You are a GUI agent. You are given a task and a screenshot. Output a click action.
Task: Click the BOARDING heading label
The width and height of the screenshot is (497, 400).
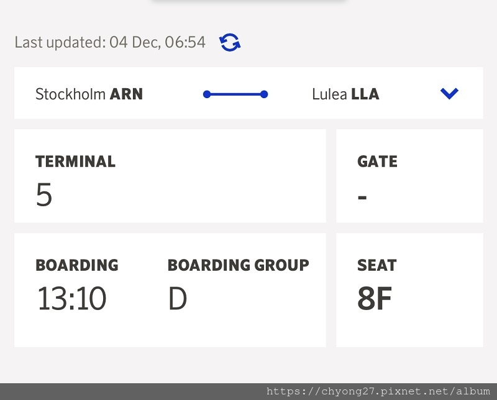pos(77,265)
